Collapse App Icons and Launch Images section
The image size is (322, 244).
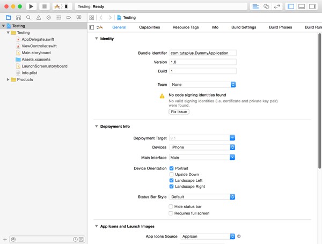tap(96, 226)
